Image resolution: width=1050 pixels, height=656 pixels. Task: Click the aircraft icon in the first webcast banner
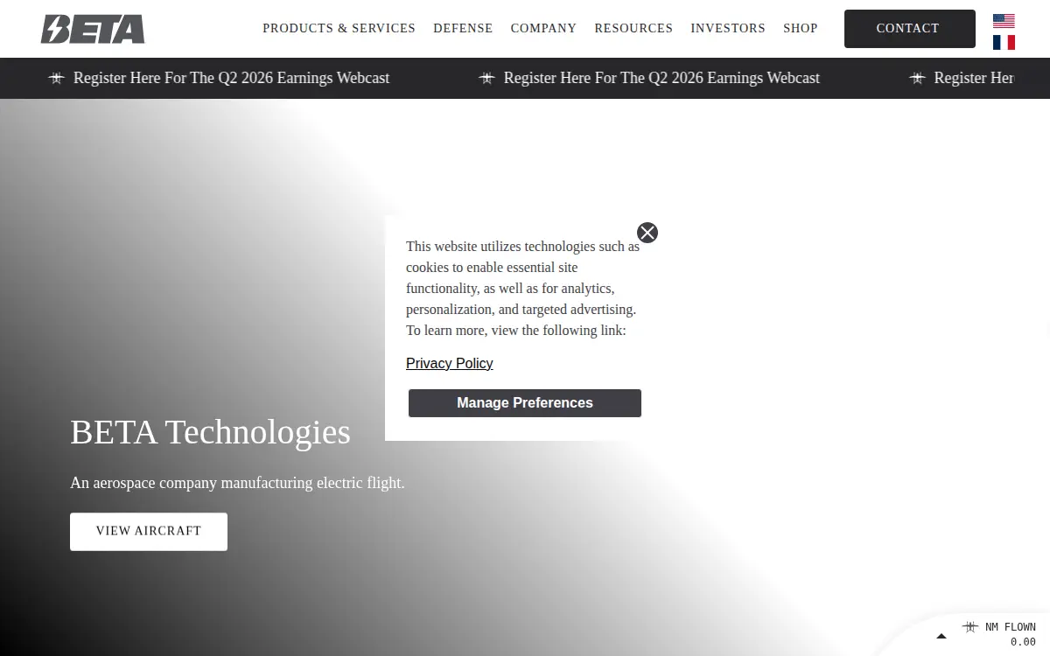coord(57,78)
